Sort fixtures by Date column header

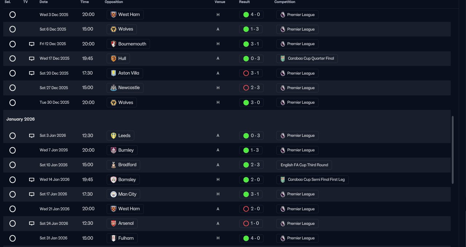43,2
